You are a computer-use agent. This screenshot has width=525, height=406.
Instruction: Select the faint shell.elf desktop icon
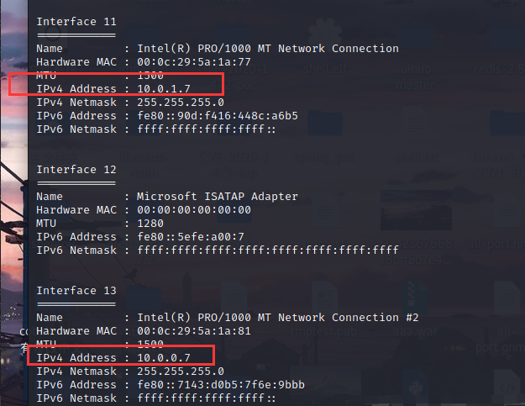tap(325, 47)
